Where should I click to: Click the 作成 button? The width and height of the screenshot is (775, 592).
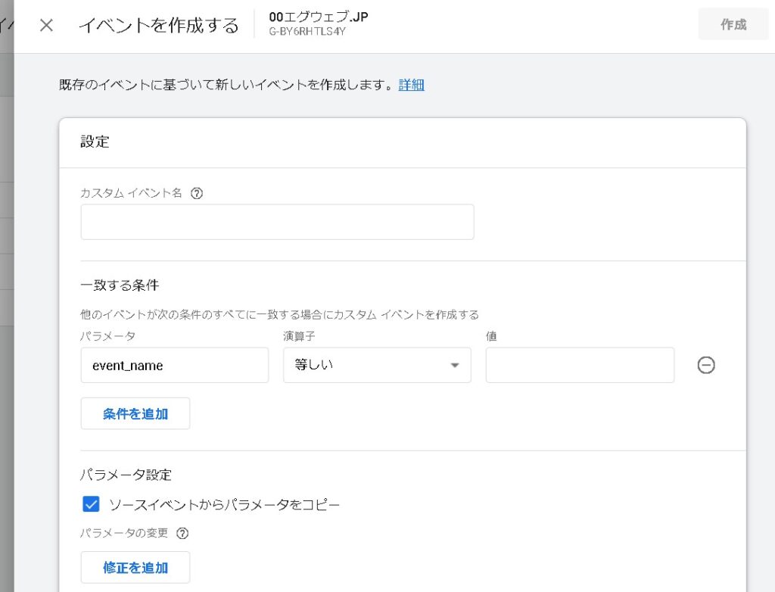pos(733,24)
